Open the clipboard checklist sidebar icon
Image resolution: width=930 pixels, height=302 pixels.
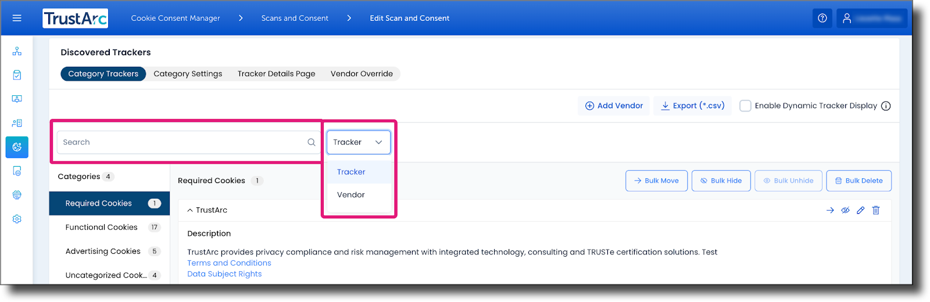click(17, 75)
